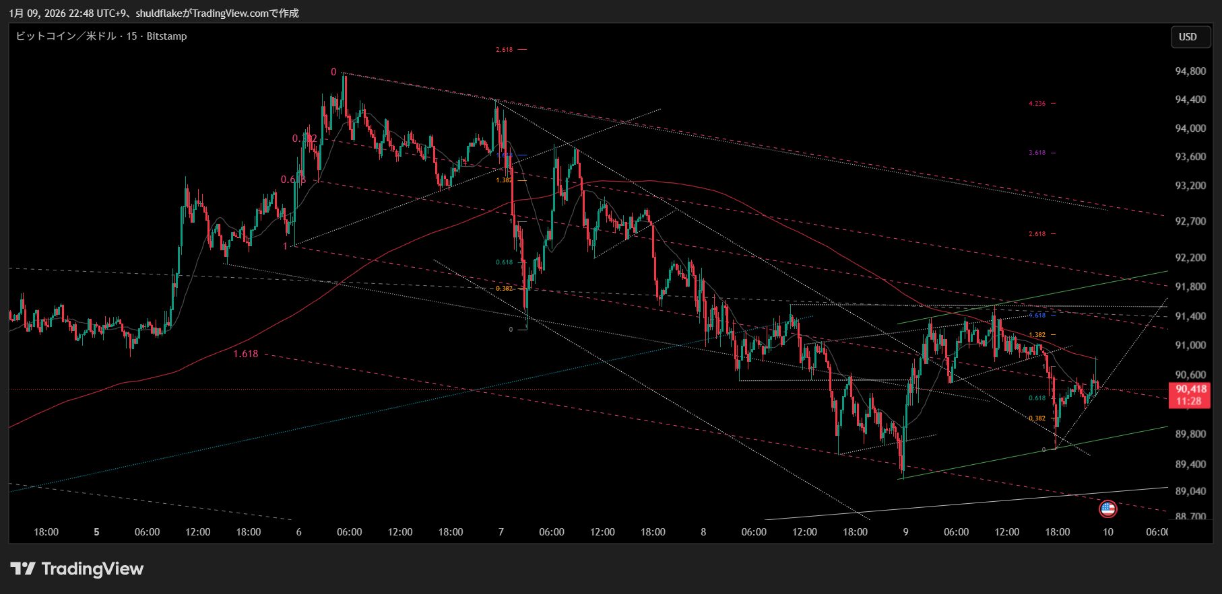Viewport: 1222px width, 594px height.
Task: Select the purple 3.618 Fibonacci label
Action: (x=1037, y=153)
